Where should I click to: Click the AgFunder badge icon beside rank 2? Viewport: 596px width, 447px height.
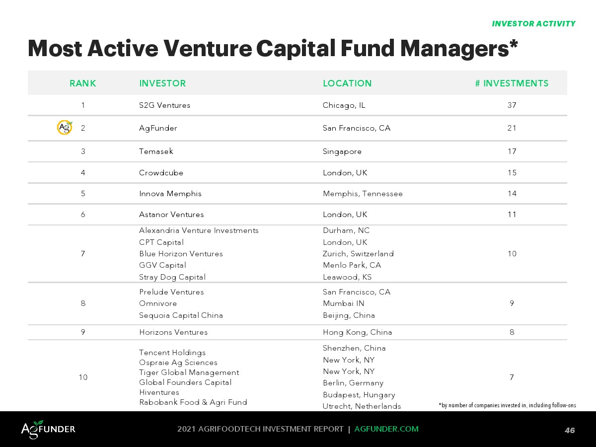point(65,128)
